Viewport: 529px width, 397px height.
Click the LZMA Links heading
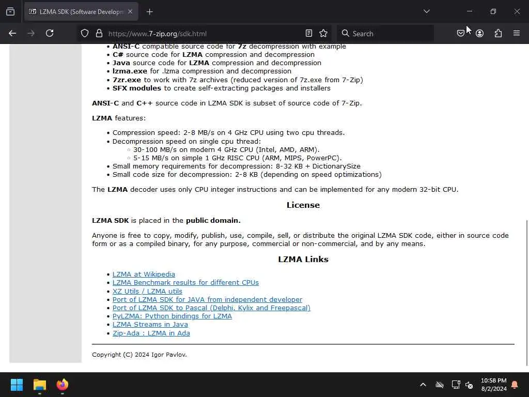point(303,259)
